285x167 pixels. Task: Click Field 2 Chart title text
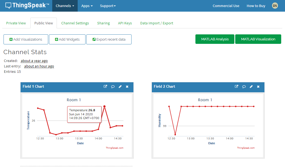(x=165, y=87)
